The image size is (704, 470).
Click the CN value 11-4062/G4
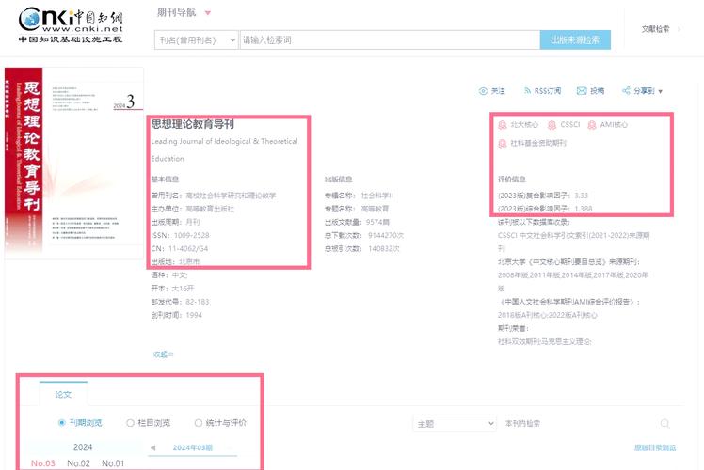pos(188,248)
